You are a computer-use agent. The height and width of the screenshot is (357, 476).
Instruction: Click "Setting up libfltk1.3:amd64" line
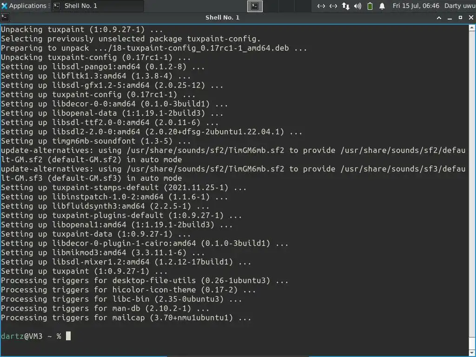click(x=96, y=76)
